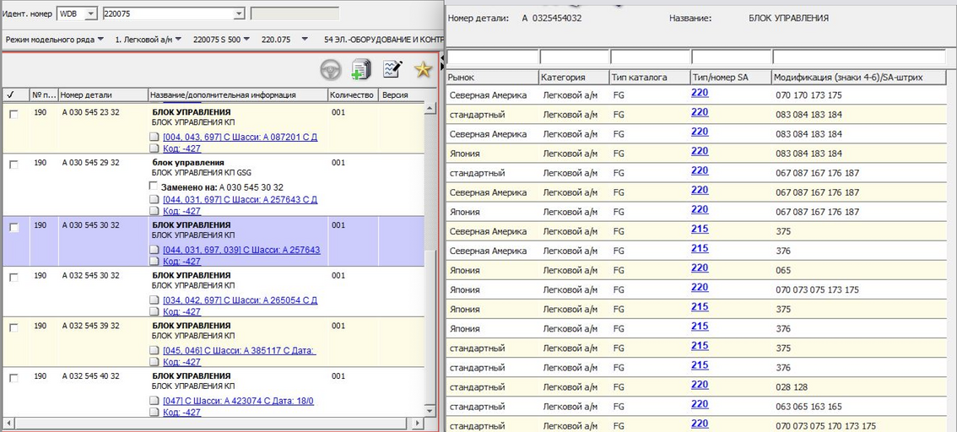Click parts list scrollbar up arrow
Viewport: 957px width, 432px height.
[430, 109]
